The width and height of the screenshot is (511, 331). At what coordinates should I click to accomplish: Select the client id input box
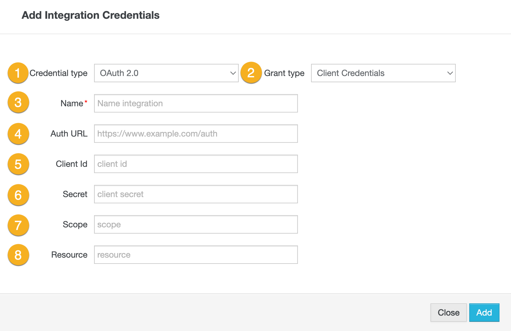click(196, 164)
